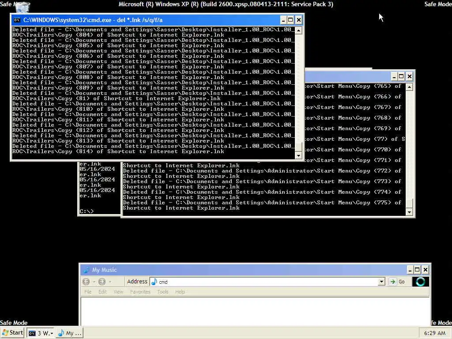Click the line containing 'Start Menu\Copy (775)'
This screenshot has width=452, height=339.
(x=262, y=203)
